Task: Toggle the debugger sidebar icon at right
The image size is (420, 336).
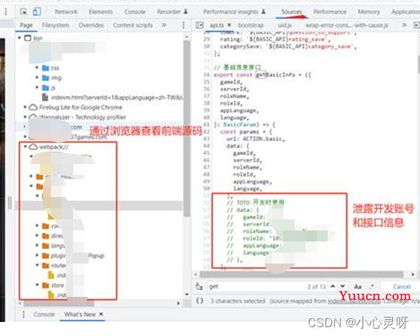Action: 416,25
